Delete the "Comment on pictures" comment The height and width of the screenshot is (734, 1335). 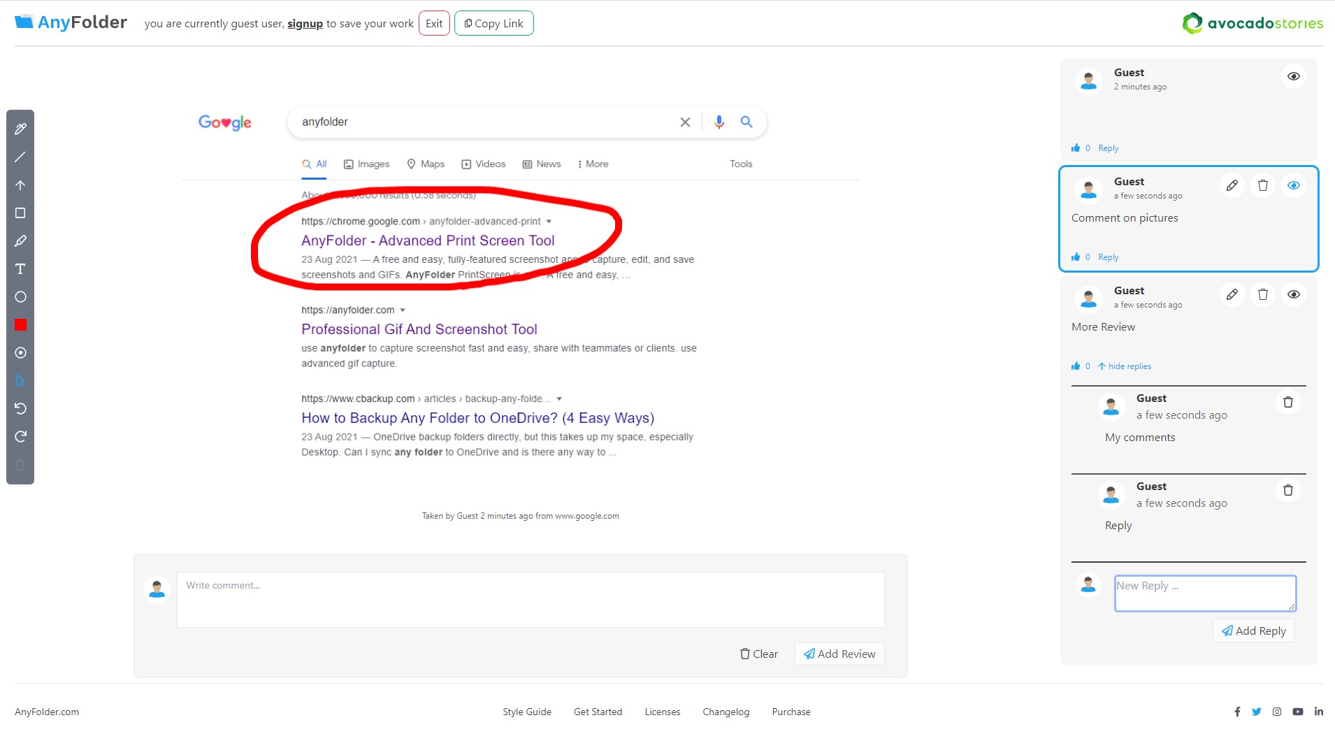click(1263, 185)
